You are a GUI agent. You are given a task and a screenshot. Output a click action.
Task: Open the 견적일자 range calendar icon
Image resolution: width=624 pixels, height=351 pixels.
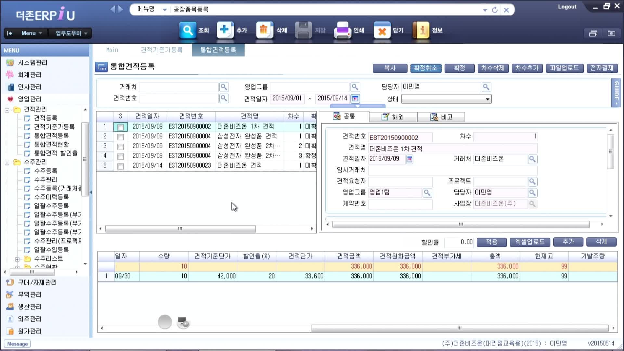coord(355,98)
